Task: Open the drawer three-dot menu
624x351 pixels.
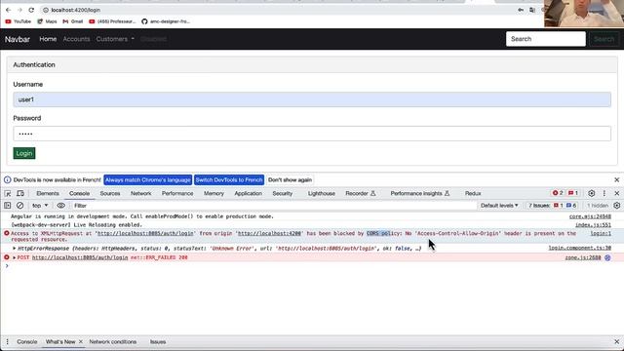Action: [x=7, y=342]
